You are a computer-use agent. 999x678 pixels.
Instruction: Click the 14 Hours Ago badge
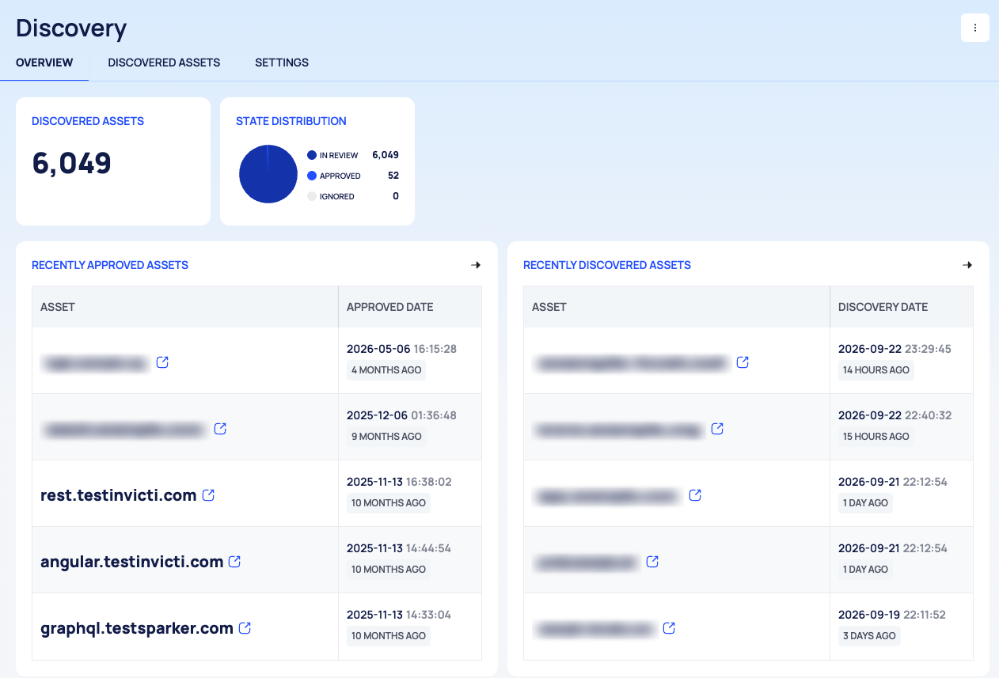876,370
